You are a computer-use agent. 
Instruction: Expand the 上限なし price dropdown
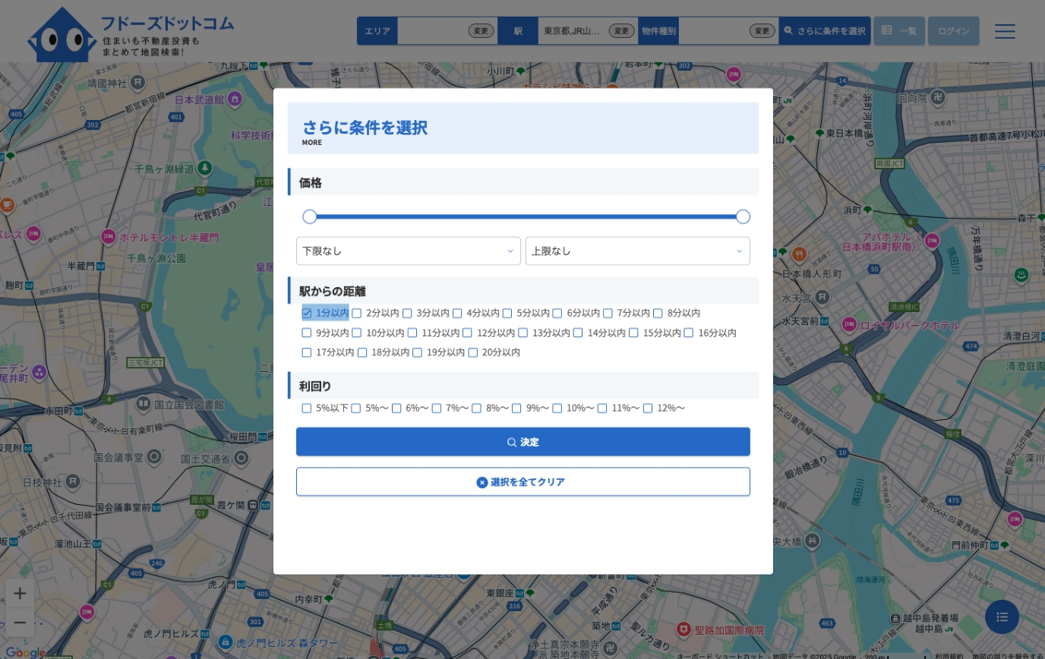click(637, 251)
